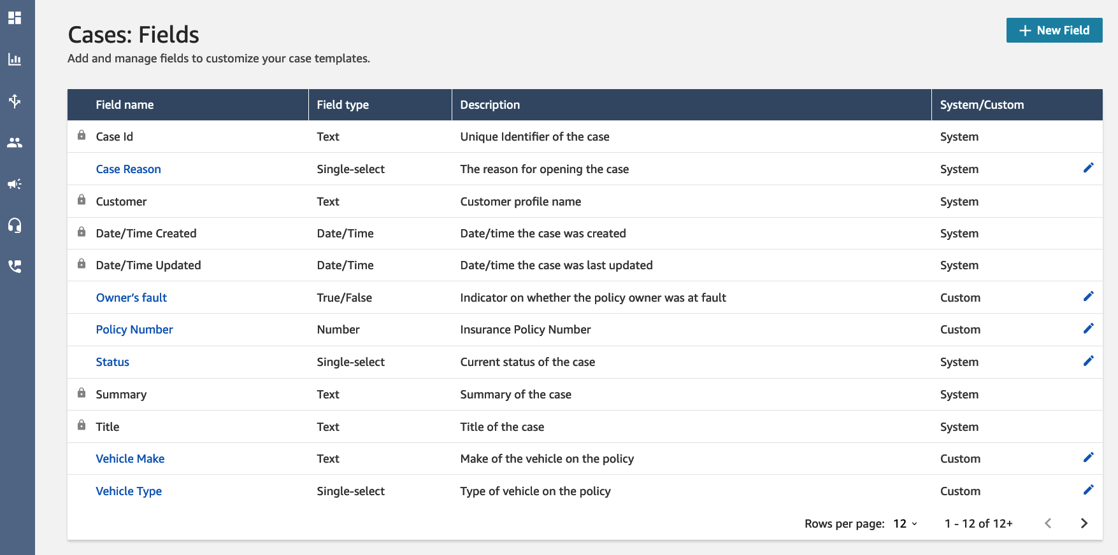Open the users sidebar icon
The height and width of the screenshot is (555, 1118).
pos(15,143)
